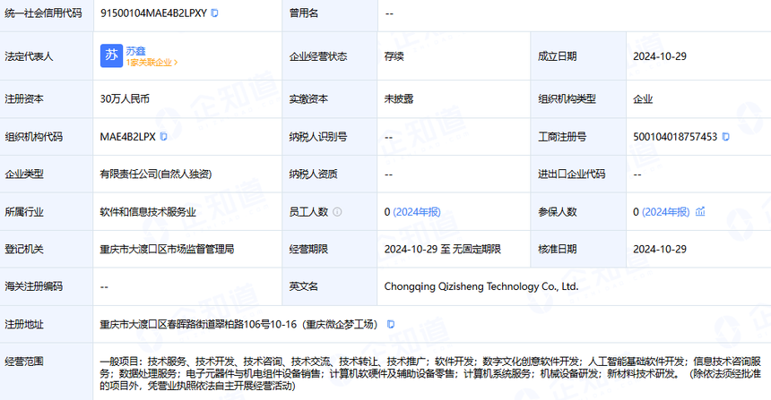Click the 进出口企业代码 label

(x=571, y=174)
